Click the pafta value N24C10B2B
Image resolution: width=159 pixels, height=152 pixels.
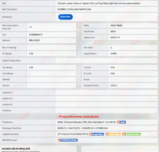[x=116, y=26]
